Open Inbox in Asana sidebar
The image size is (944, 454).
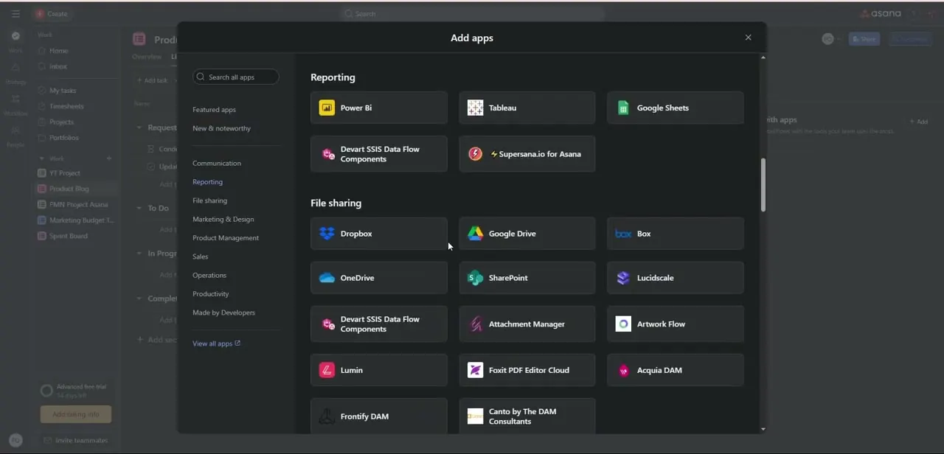coord(58,66)
